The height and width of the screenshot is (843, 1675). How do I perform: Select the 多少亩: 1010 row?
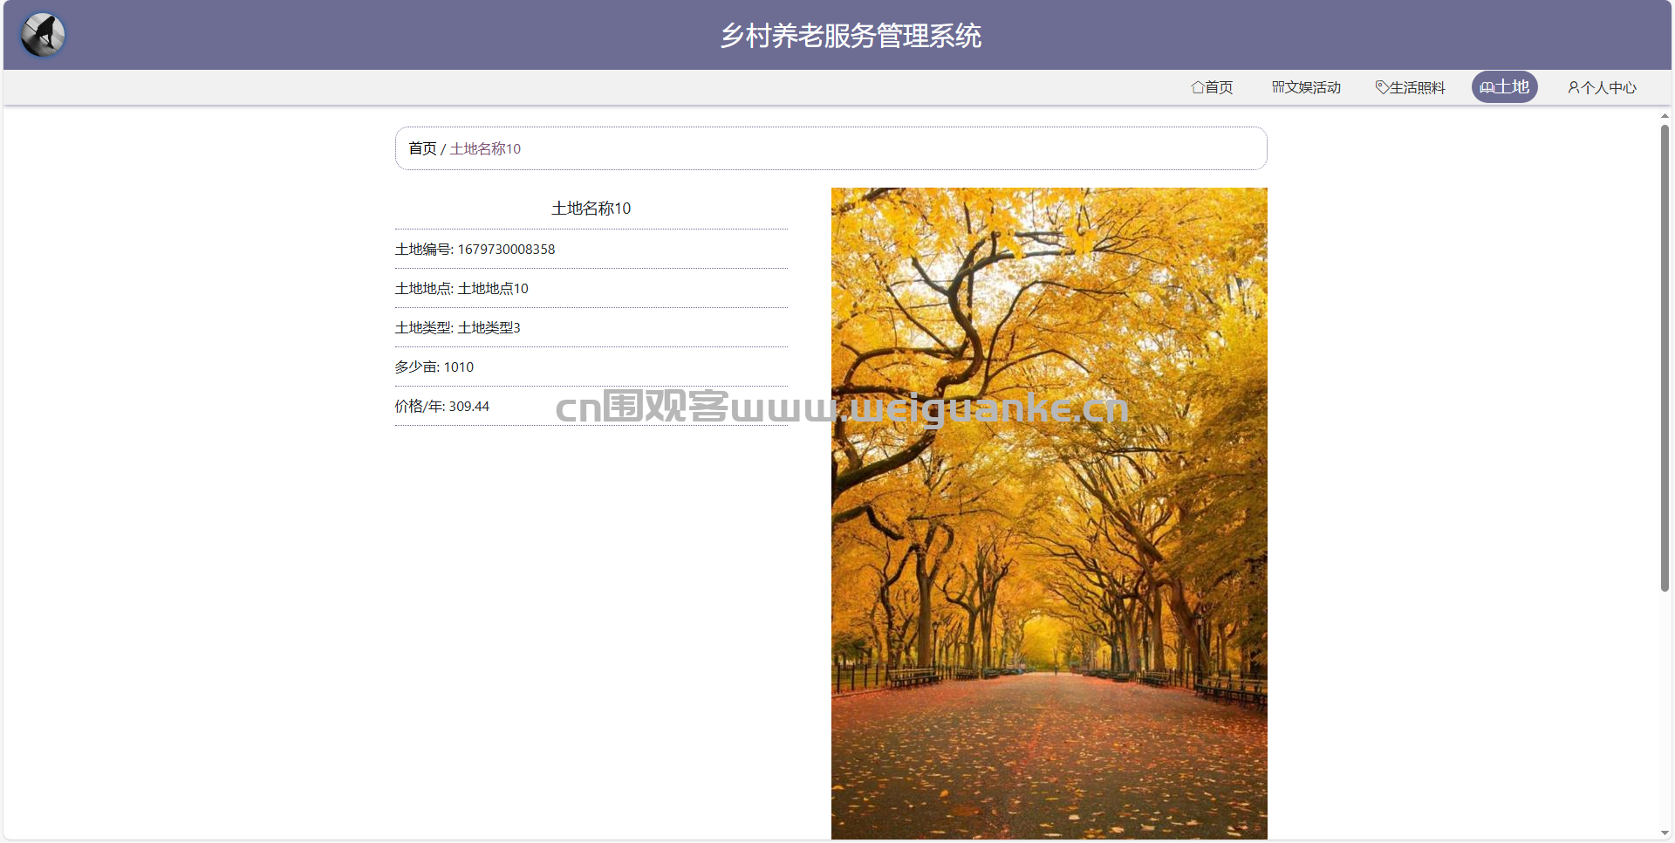[591, 367]
